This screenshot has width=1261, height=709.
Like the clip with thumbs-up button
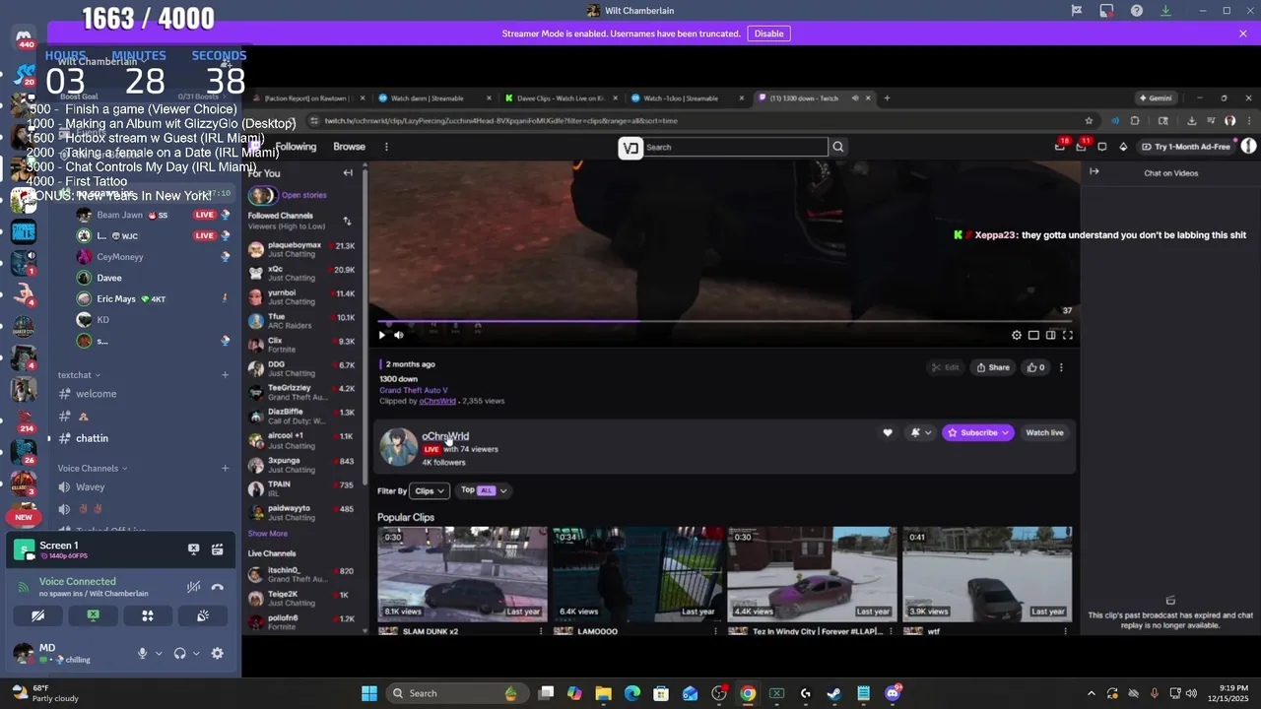click(x=1036, y=367)
